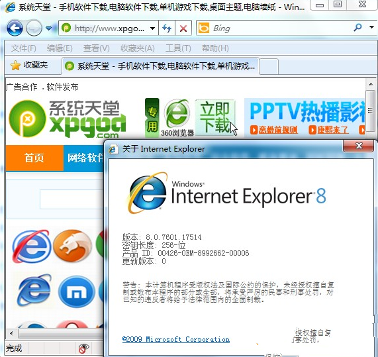Open the 收藏夹(A) menu
The width and height of the screenshot is (378, 357).
138,48
